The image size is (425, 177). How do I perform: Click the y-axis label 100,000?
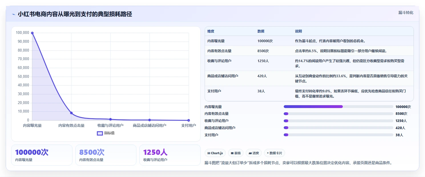pos(23,33)
